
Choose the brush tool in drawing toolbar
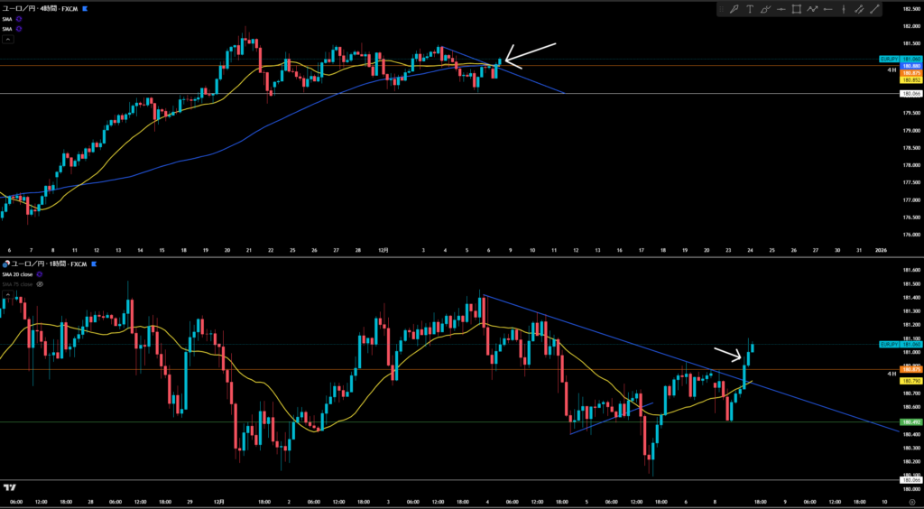point(766,10)
